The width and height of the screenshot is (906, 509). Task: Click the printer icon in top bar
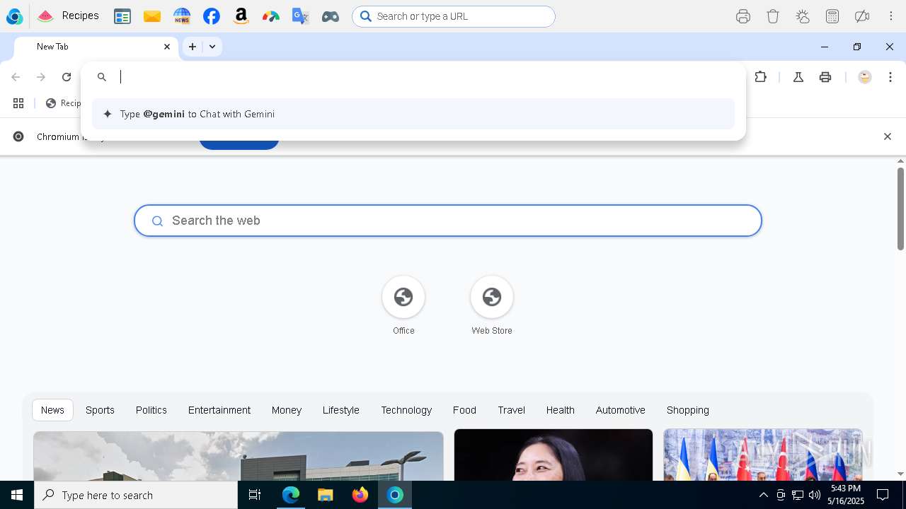coord(743,16)
